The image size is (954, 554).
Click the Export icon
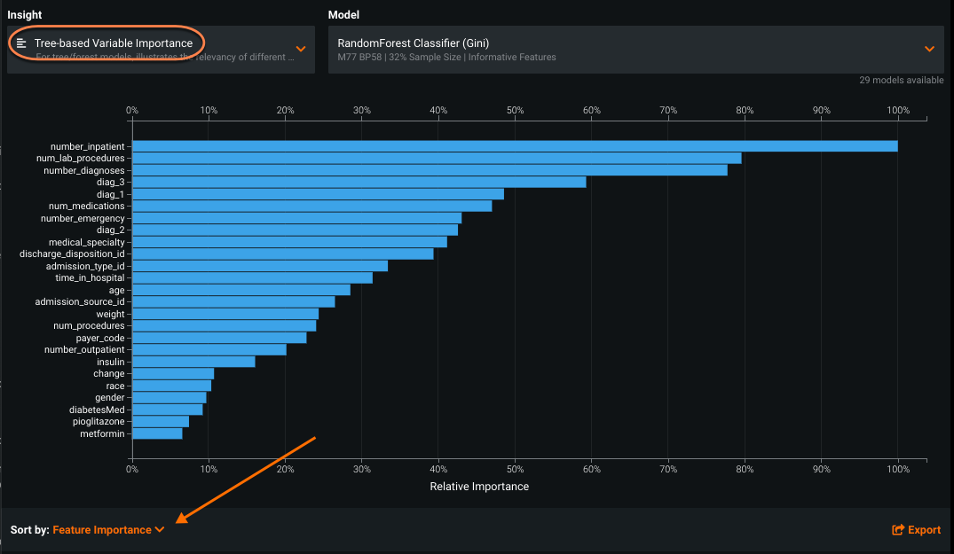[x=897, y=530]
